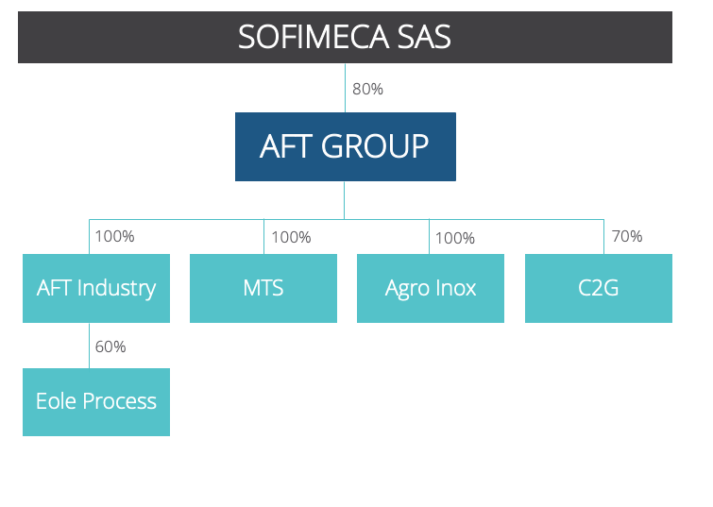Click connector line between SOFIMECA and AFT GROUP
The height and width of the screenshot is (507, 713).
pyautogui.click(x=345, y=88)
